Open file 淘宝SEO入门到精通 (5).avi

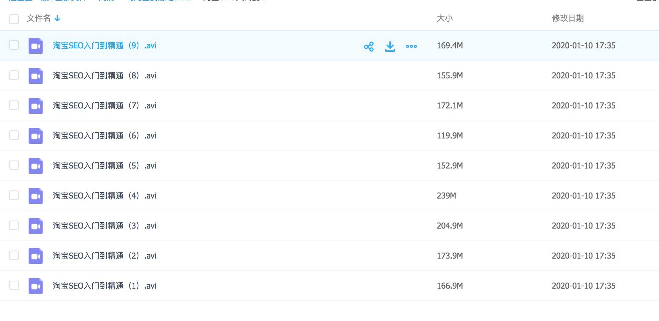[105, 166]
